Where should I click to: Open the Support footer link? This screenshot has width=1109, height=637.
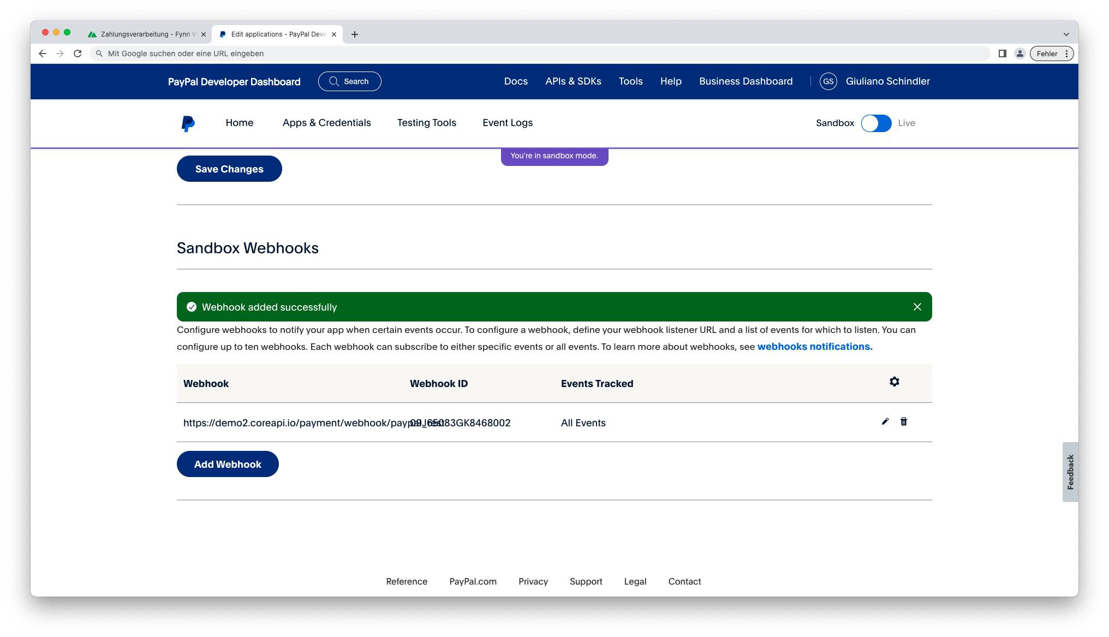[x=586, y=581]
